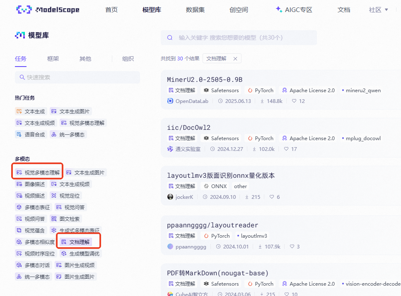Click the PyTorch flame icon on iic/DocOwl2
Image resolution: width=401 pixels, height=296 pixels.
click(250, 138)
